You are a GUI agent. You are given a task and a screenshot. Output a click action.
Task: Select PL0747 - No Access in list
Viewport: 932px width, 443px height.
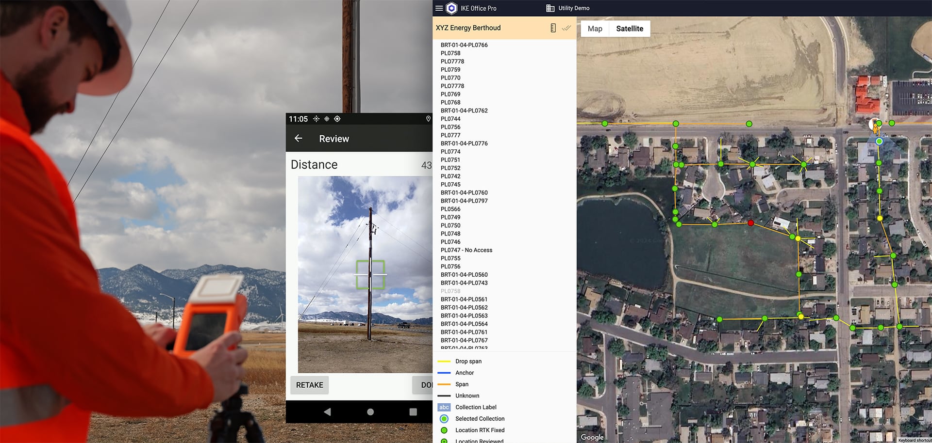click(466, 250)
